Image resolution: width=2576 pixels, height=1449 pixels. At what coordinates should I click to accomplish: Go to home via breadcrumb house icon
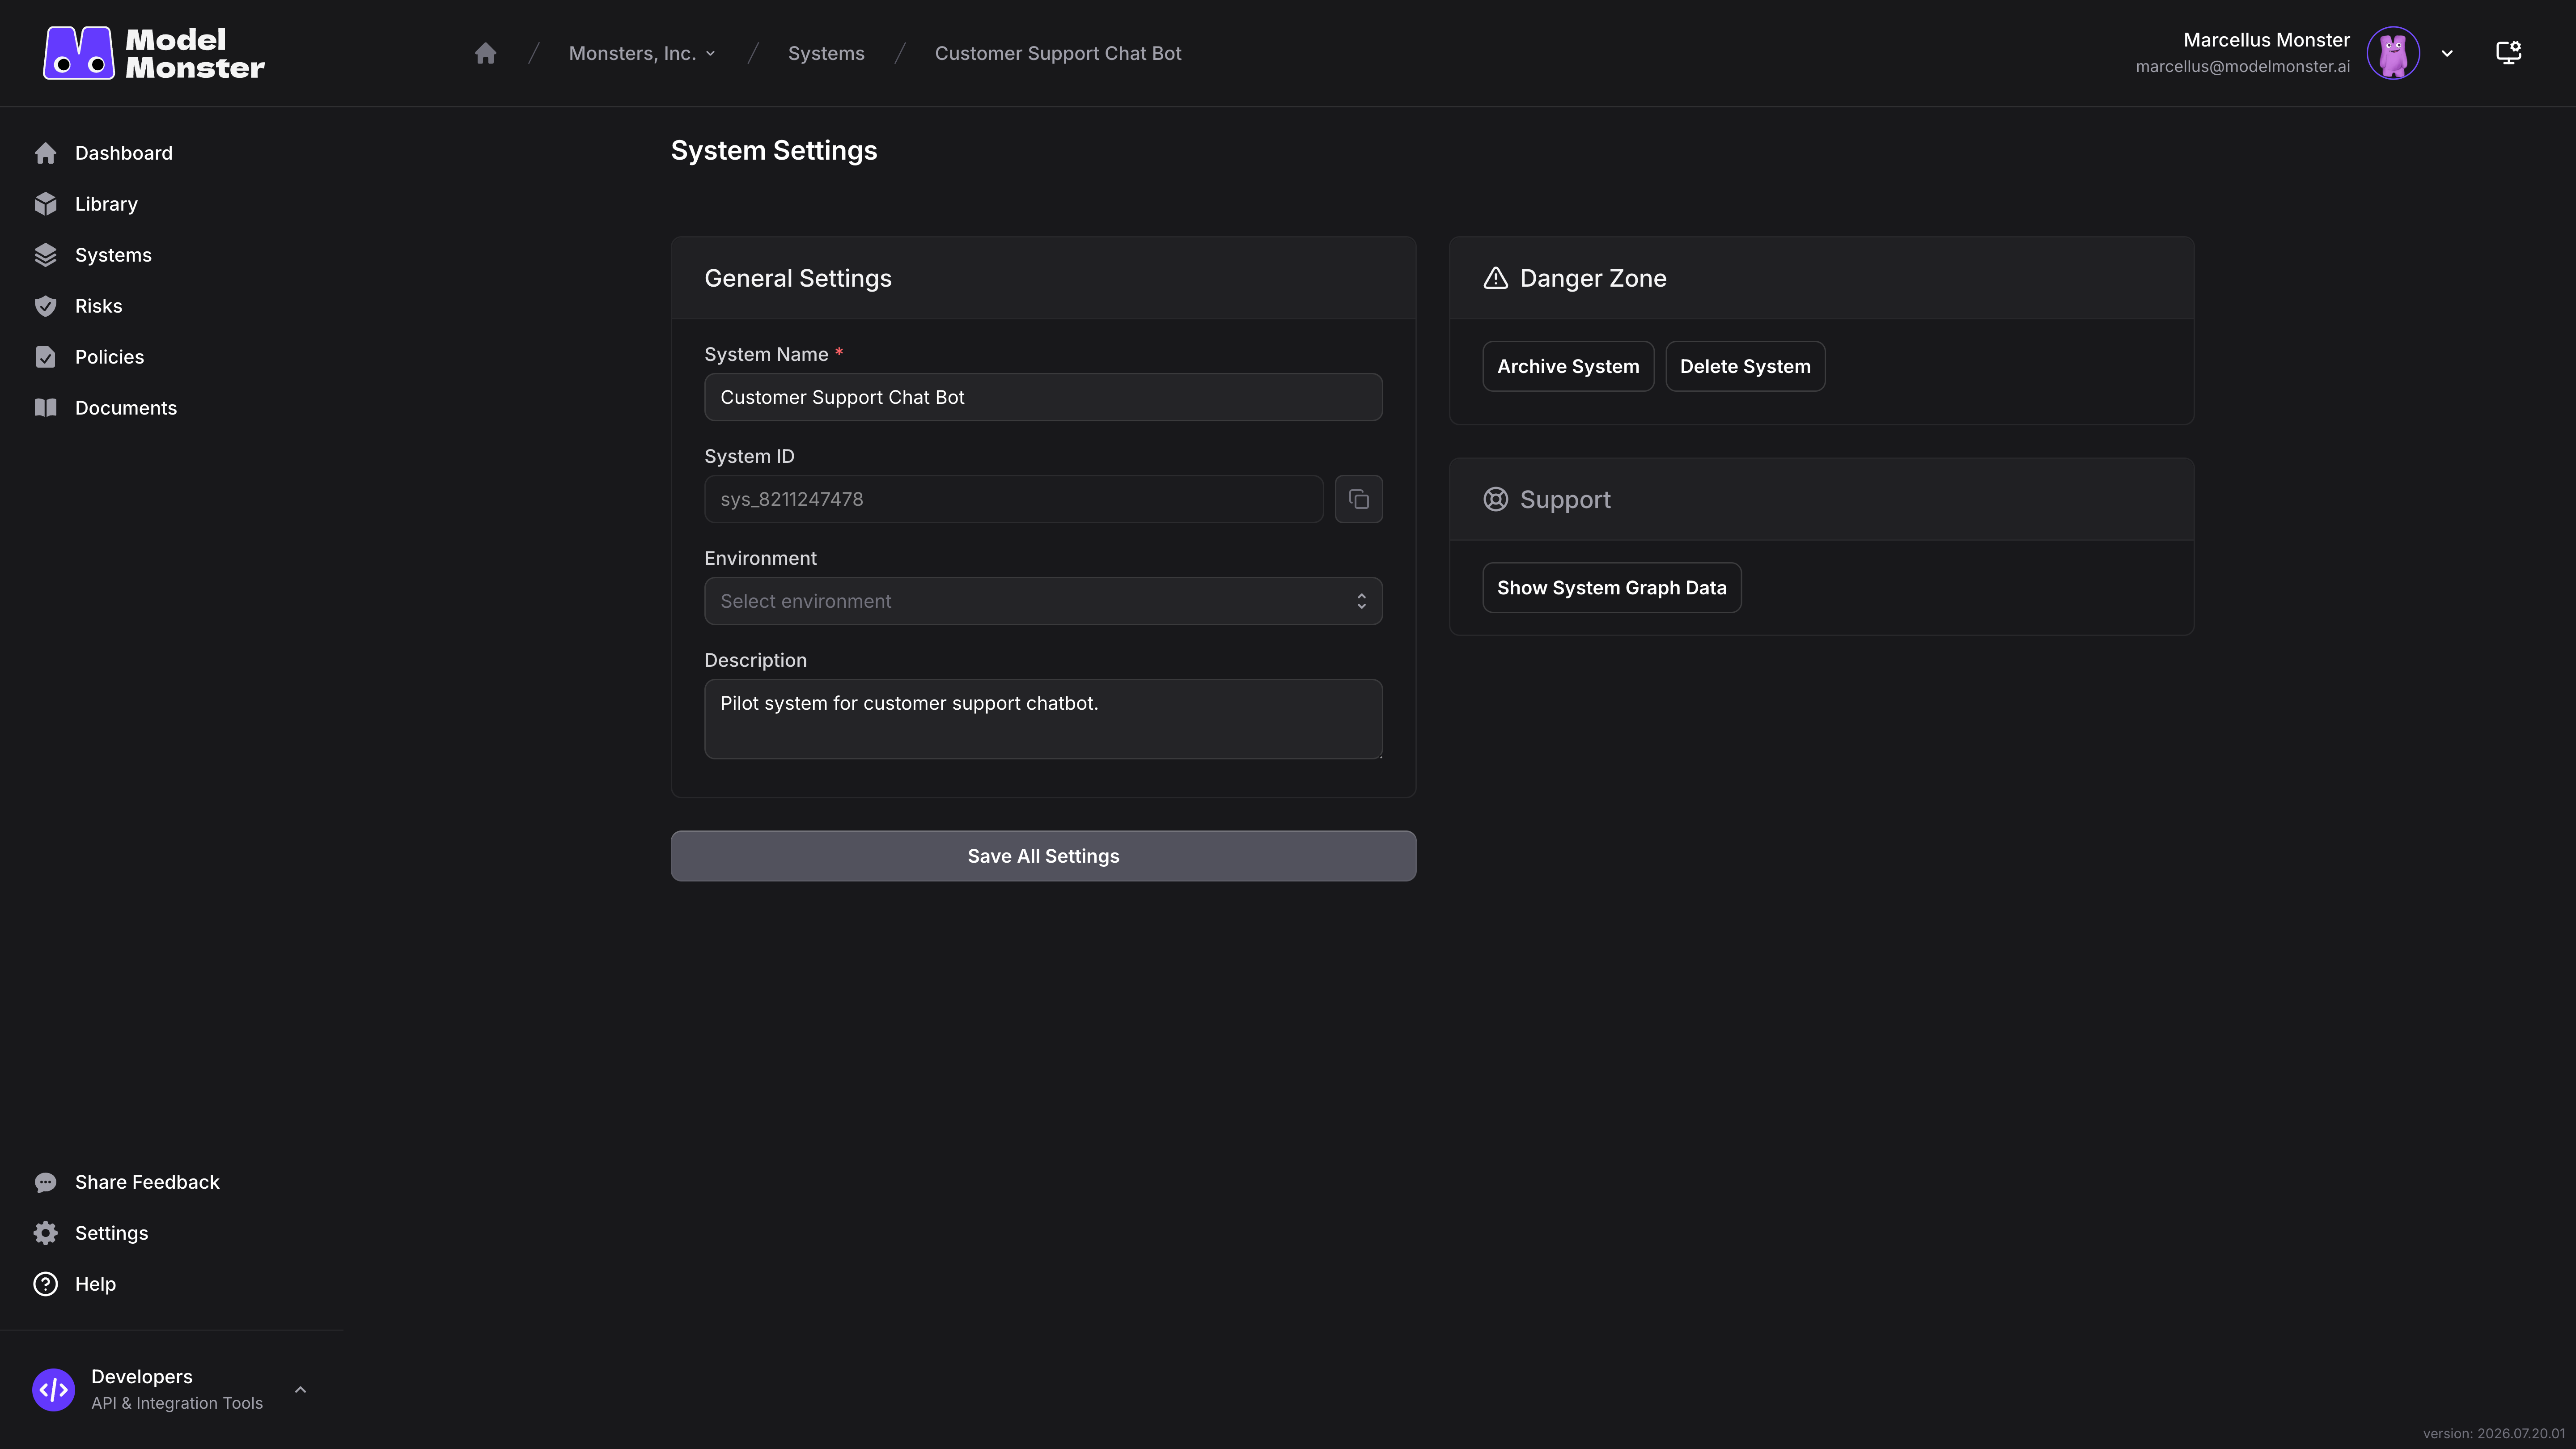coord(485,53)
